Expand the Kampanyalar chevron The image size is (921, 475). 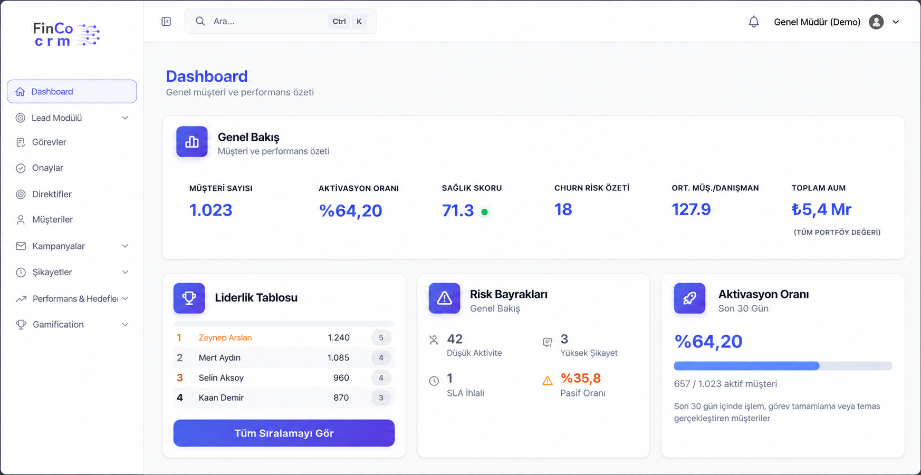coord(125,246)
